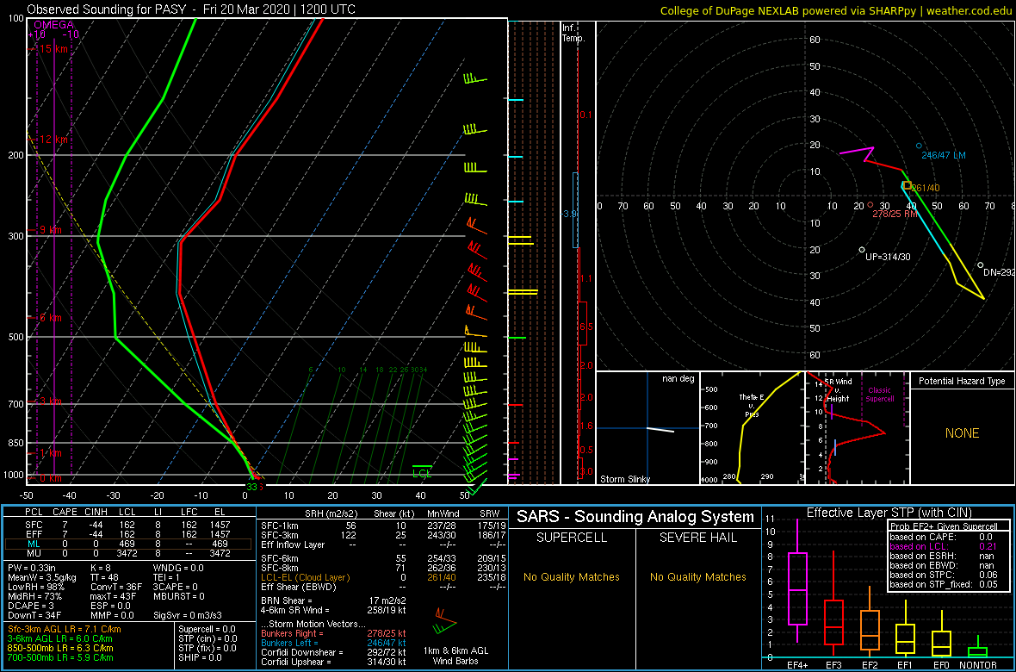Click the 'based on LCL' probability line
Screen dimensions: 1016x672
coord(945,547)
